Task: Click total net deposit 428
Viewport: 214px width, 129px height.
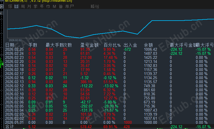Action: point(126,127)
